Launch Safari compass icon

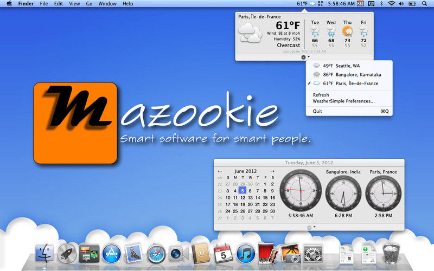(156, 254)
